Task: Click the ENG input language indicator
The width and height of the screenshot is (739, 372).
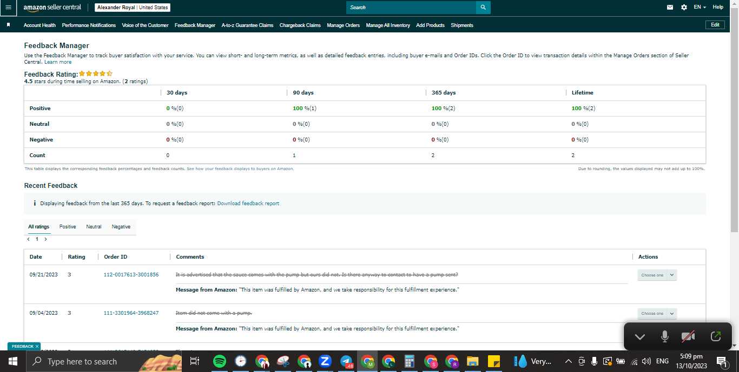Action: [x=662, y=361]
